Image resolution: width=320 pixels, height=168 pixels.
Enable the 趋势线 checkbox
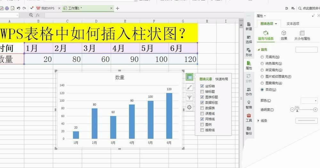pos(202,130)
